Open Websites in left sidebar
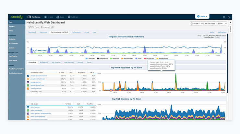 click(12, 39)
